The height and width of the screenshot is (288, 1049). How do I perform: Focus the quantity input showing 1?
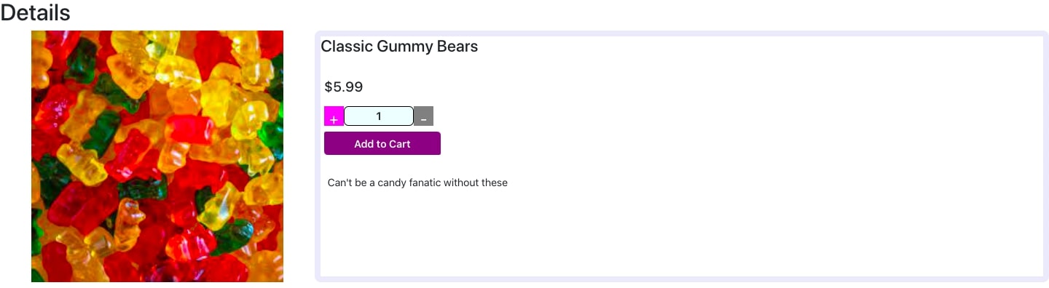(x=379, y=116)
